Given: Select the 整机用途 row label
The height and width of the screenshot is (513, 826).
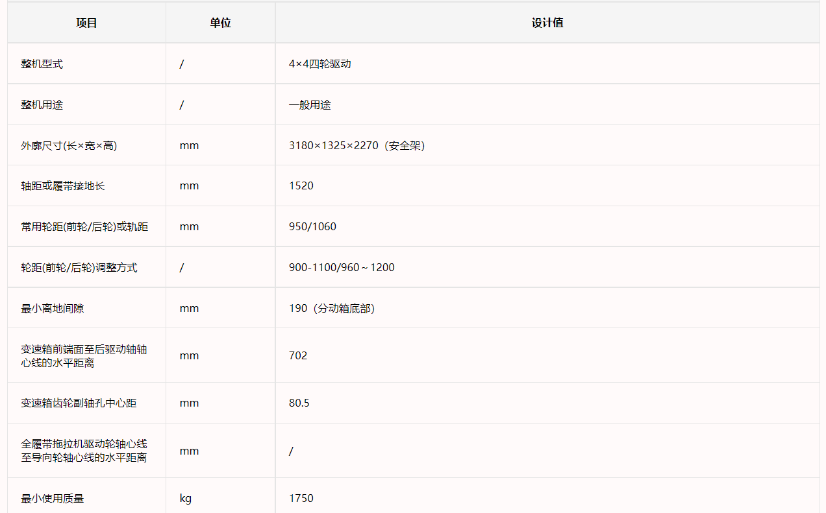Looking at the screenshot, I should click(42, 104).
